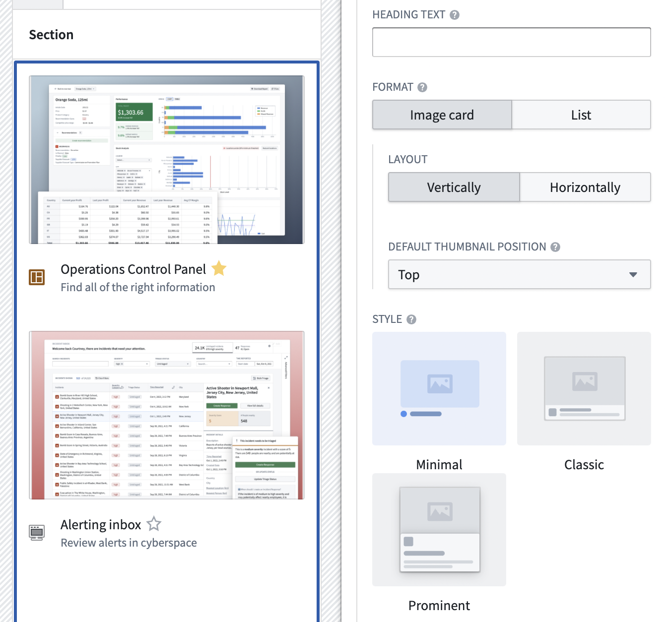Screen dimensions: 666x622
Task: Click the Minimal style label
Action: pyautogui.click(x=439, y=465)
